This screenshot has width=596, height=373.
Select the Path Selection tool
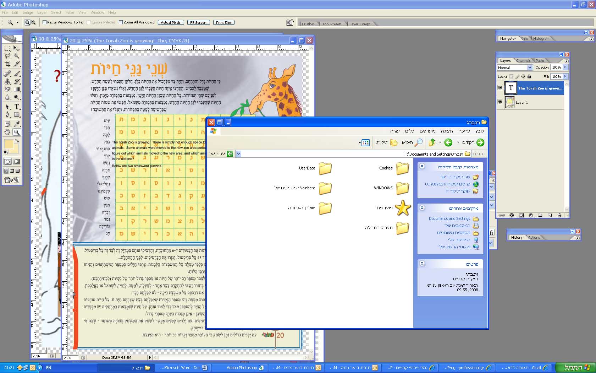[x=7, y=107]
